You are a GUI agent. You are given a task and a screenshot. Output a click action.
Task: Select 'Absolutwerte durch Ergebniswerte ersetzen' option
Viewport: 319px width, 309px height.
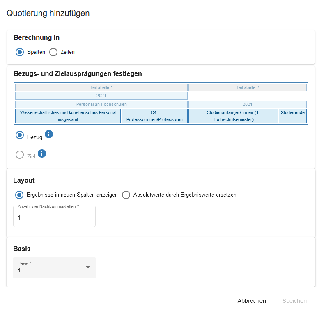tap(126, 195)
